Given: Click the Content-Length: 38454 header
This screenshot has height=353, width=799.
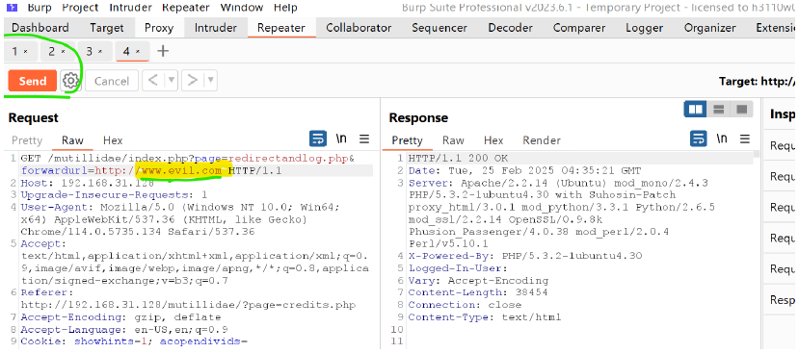Looking at the screenshot, I should 478,292.
